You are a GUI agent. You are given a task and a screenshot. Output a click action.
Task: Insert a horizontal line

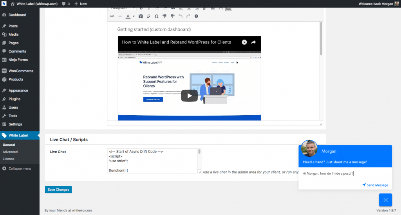click(x=120, y=16)
